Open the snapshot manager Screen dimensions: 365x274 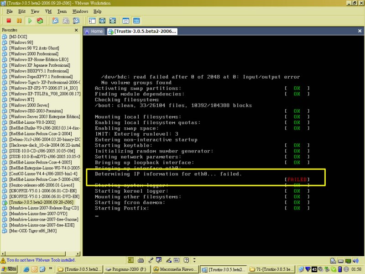click(76, 21)
